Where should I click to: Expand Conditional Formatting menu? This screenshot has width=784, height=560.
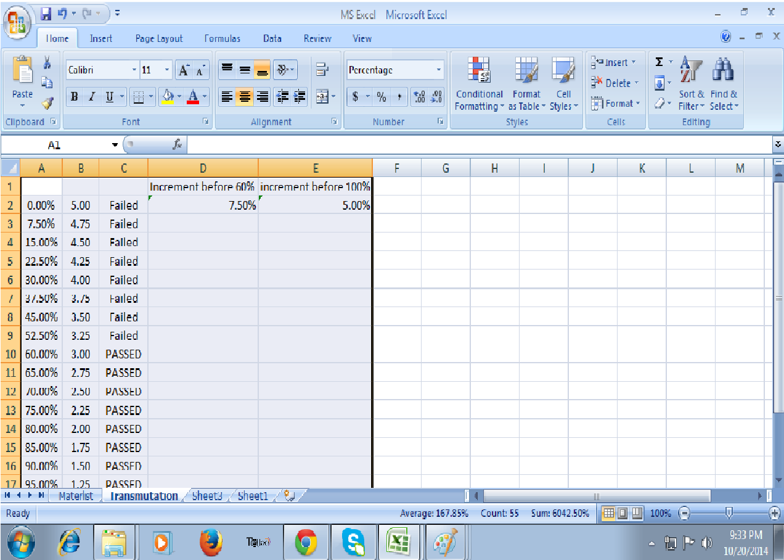479,83
